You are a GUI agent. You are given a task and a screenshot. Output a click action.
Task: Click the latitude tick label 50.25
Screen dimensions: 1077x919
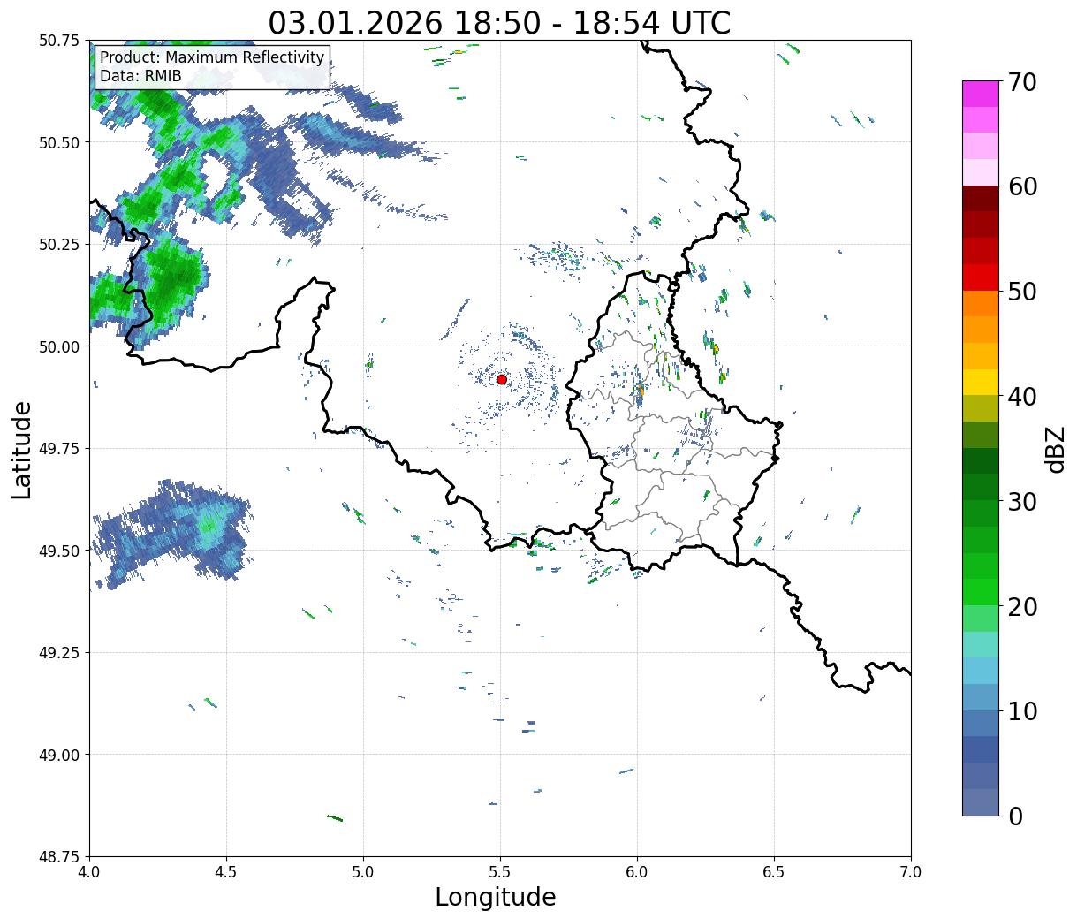[59, 245]
